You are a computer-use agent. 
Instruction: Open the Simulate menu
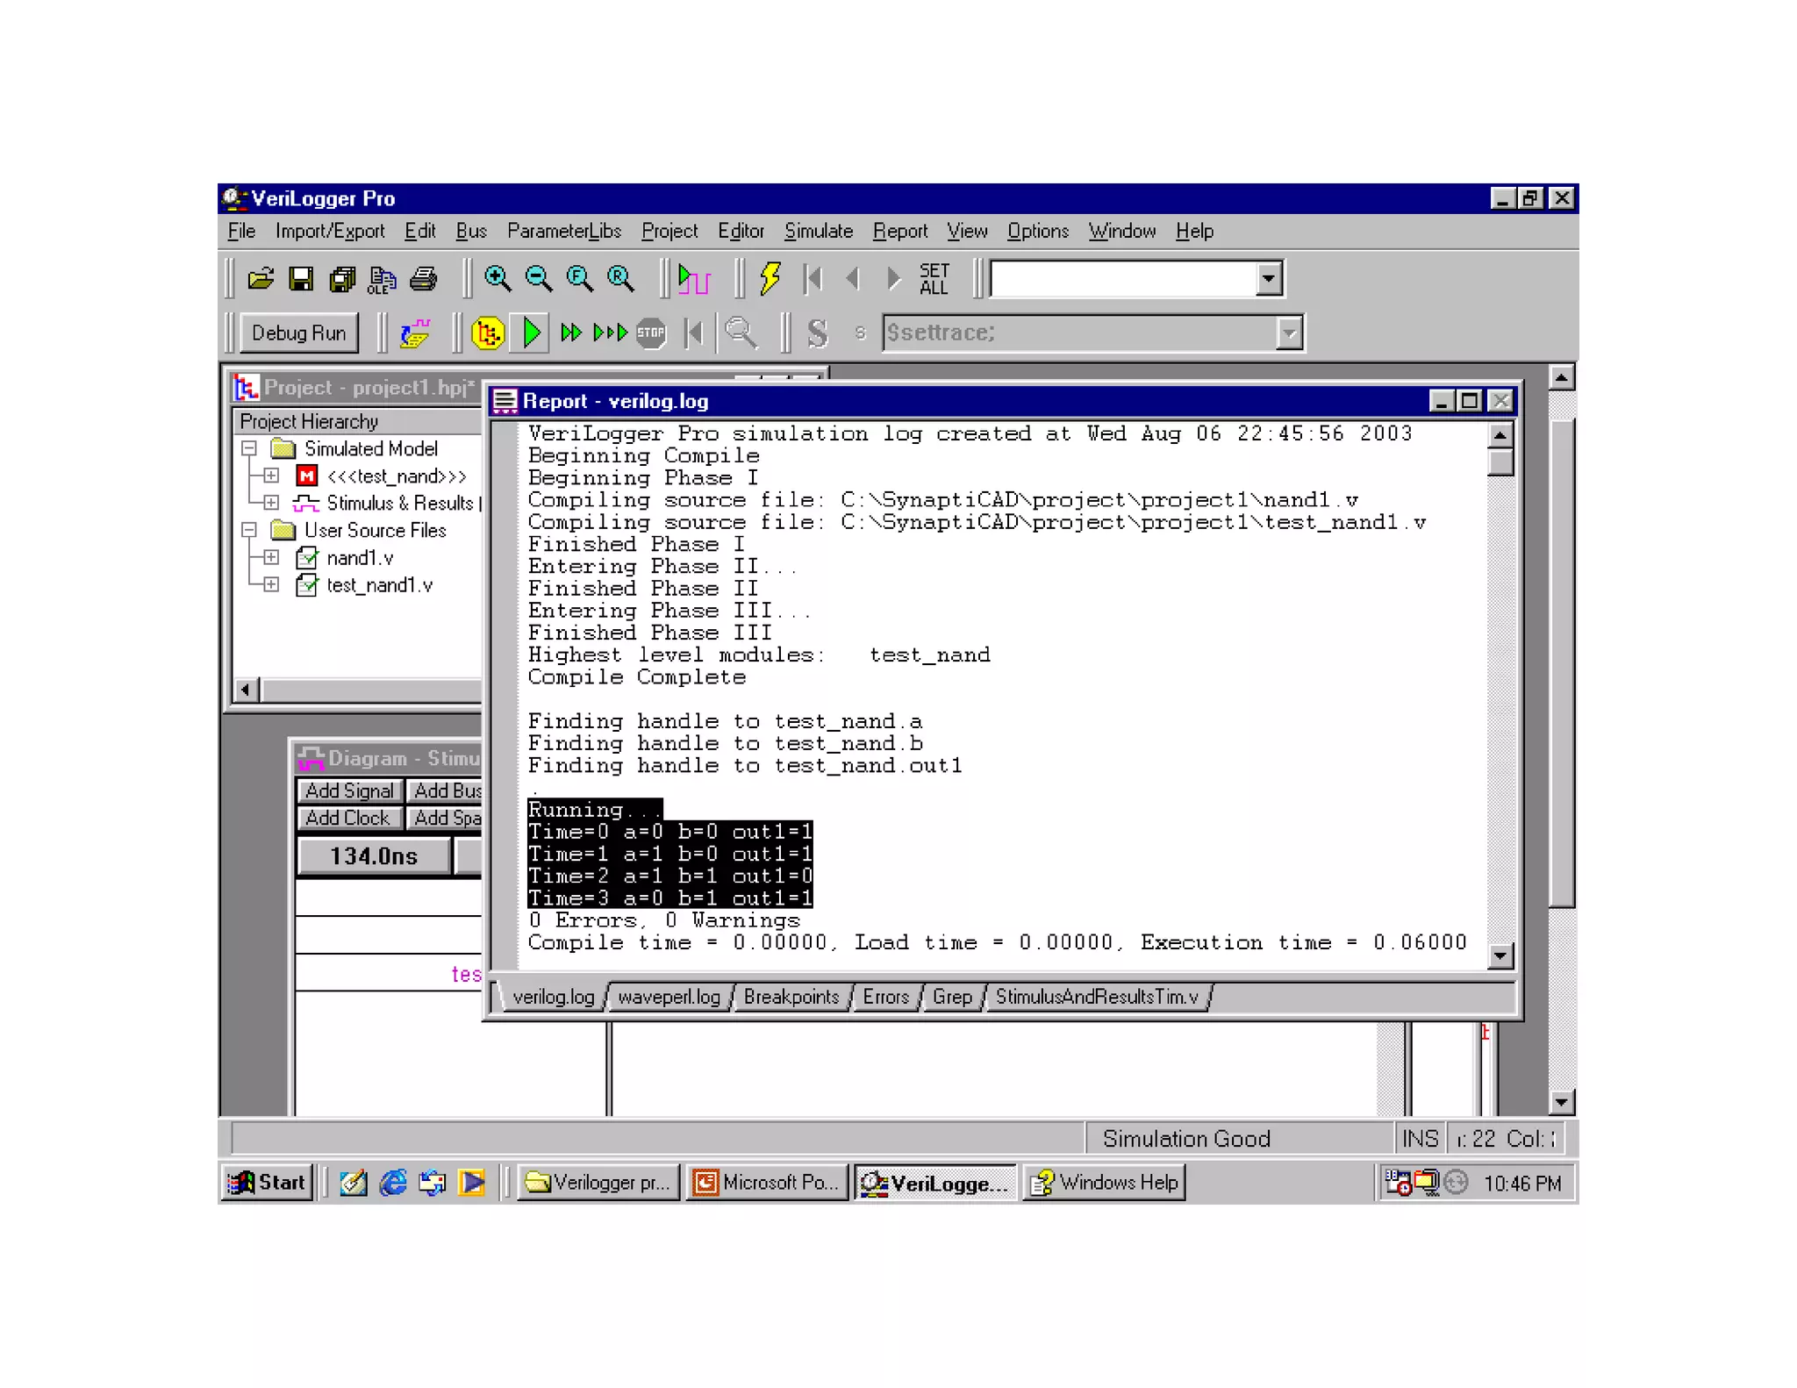click(x=818, y=232)
